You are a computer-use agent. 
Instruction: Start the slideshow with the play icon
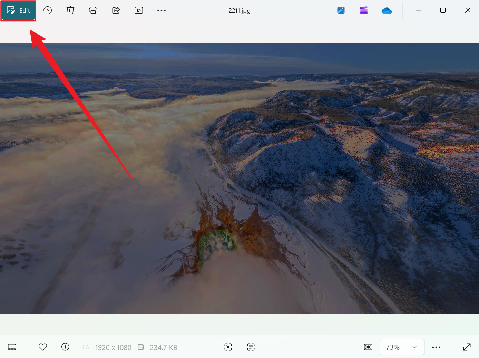pyautogui.click(x=139, y=11)
